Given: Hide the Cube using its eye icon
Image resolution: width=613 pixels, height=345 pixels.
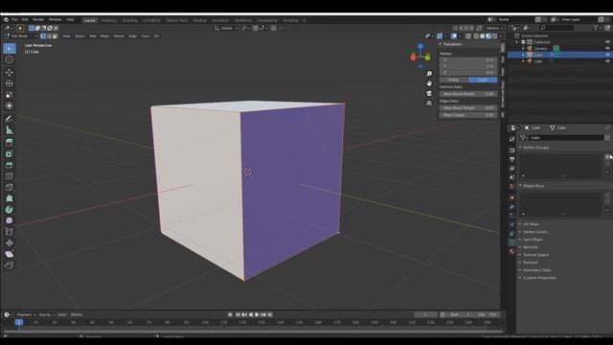Looking at the screenshot, I should click(x=607, y=55).
